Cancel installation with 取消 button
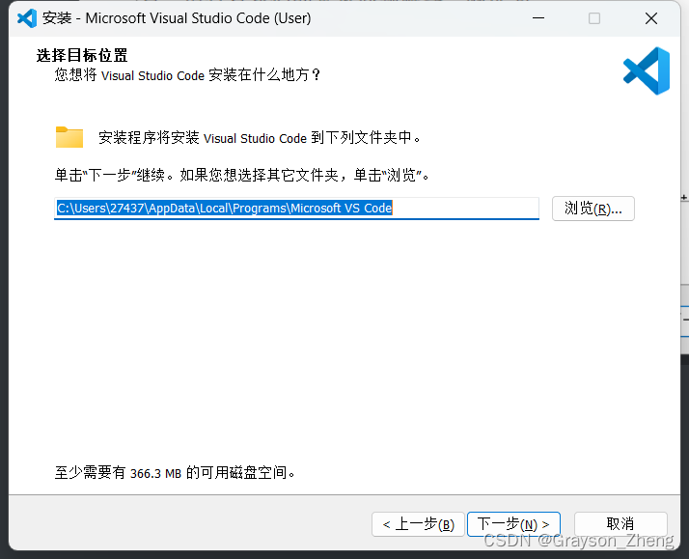 620,524
